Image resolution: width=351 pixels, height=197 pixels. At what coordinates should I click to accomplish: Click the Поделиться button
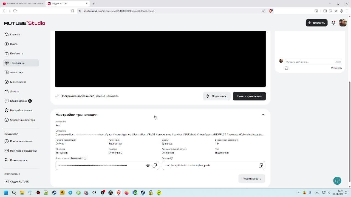[216, 96]
